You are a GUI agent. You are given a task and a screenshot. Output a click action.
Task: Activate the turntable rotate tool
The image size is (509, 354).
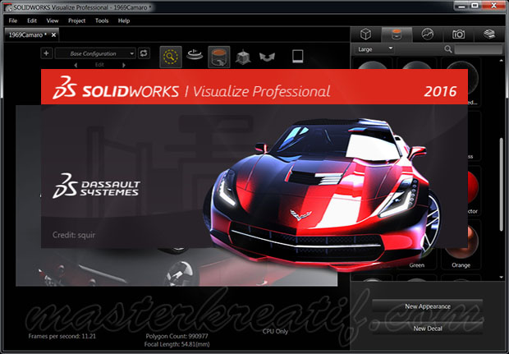pos(195,56)
